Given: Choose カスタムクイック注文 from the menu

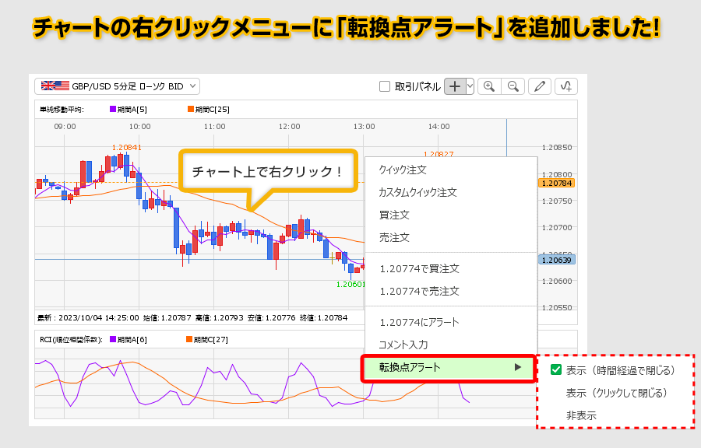Looking at the screenshot, I should click(417, 192).
